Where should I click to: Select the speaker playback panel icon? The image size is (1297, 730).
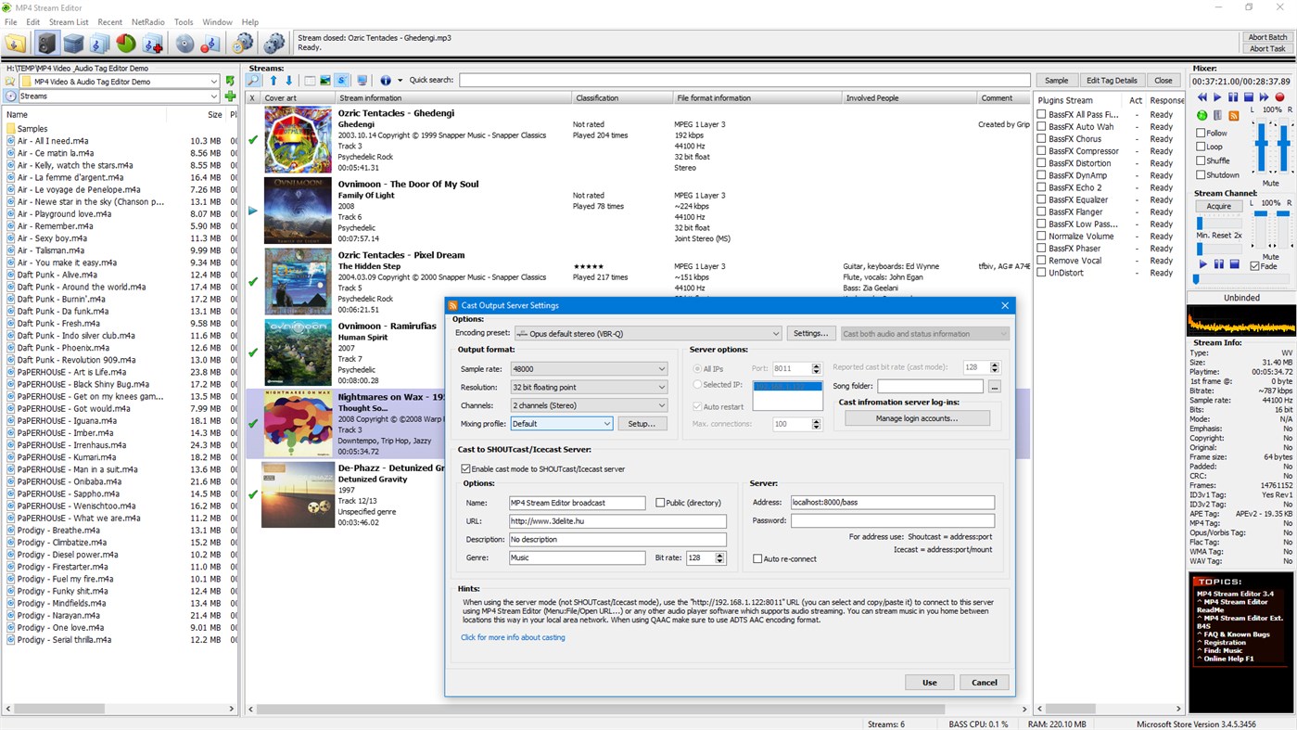46,43
